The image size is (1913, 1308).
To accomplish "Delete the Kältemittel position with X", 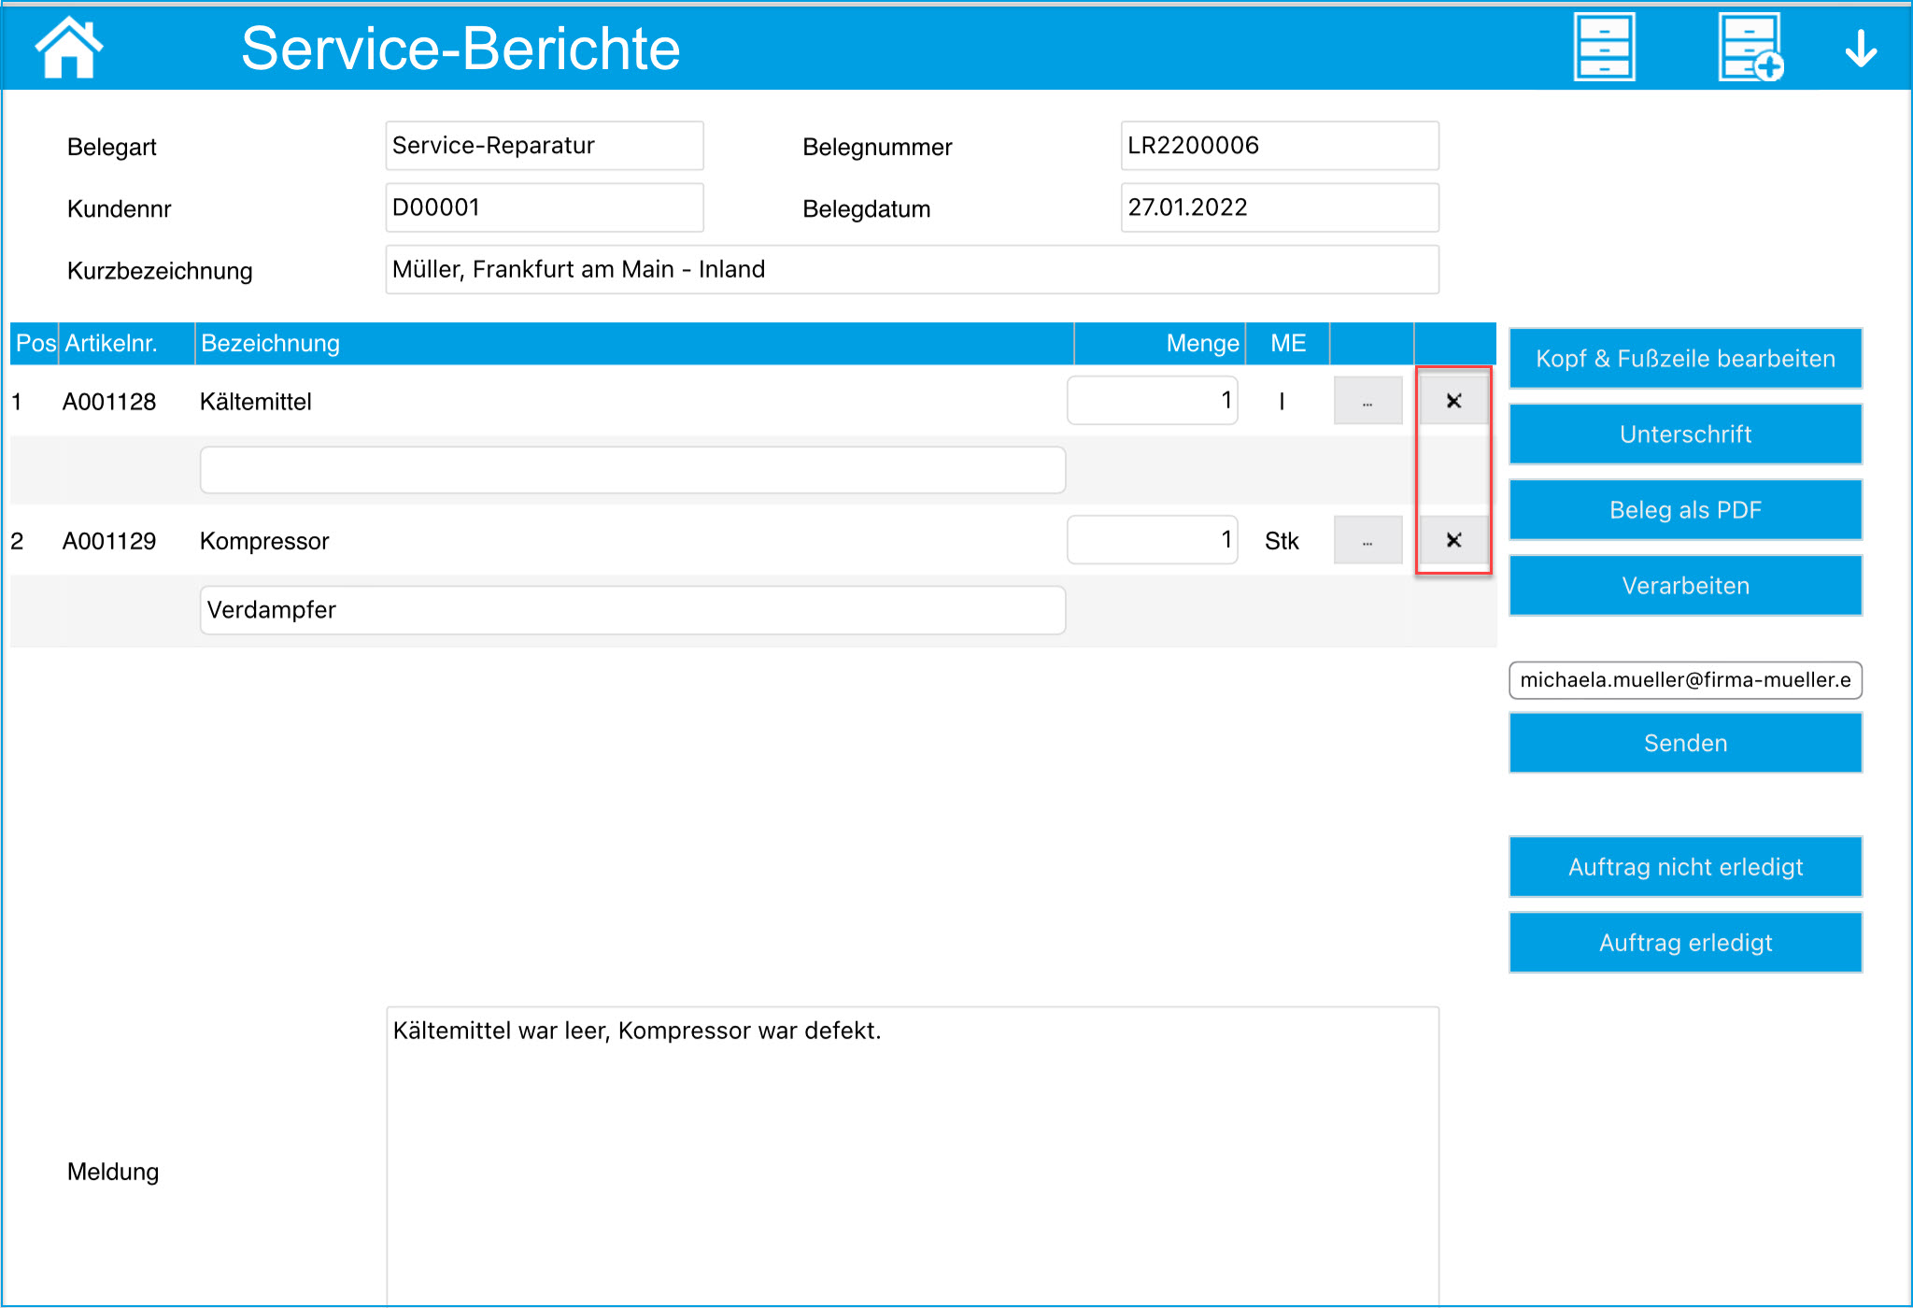I will pos(1453,401).
